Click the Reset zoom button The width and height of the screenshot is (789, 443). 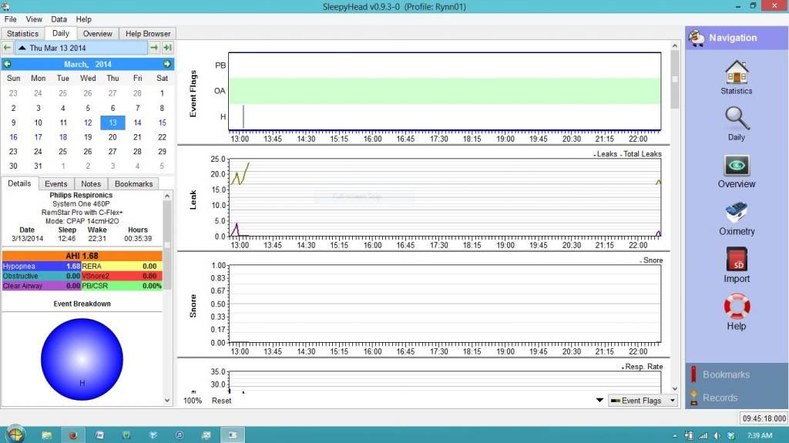(x=221, y=401)
